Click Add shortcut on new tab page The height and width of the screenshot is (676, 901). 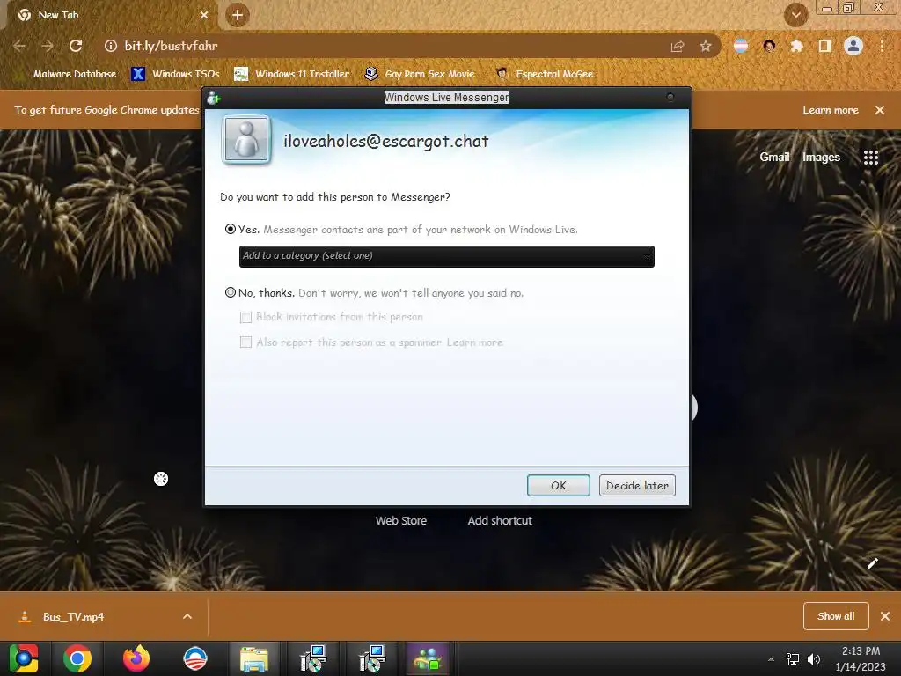tap(500, 521)
